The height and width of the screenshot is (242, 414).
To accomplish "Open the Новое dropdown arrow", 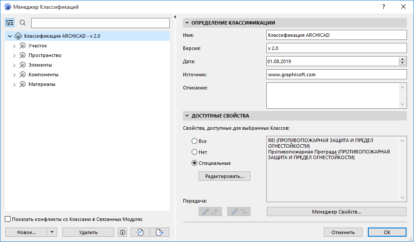I will 52,232.
